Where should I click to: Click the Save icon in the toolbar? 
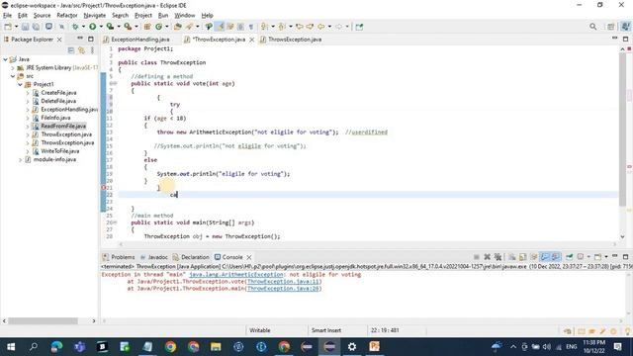[x=25, y=27]
